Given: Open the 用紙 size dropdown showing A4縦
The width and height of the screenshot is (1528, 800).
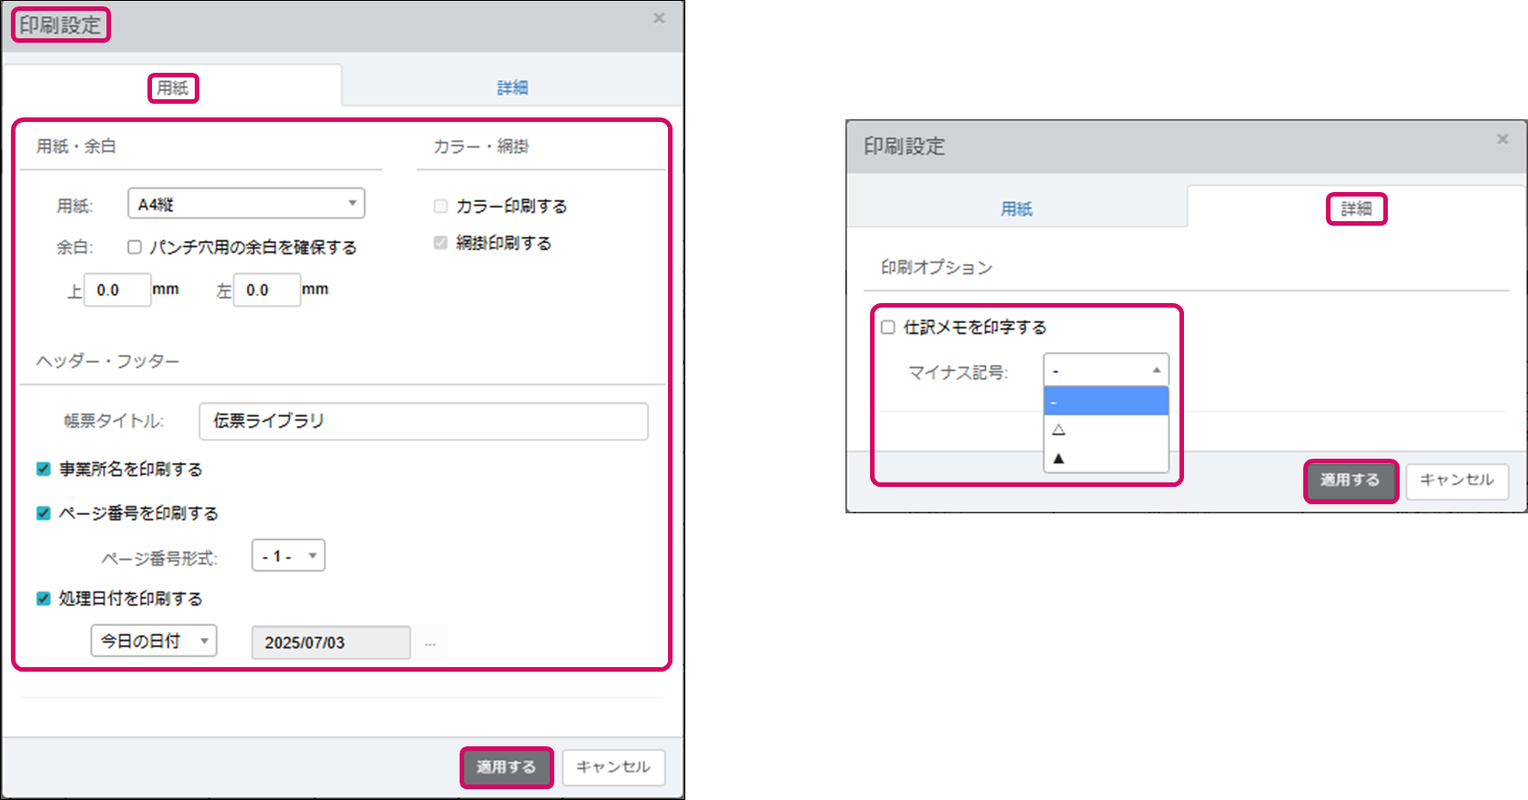Looking at the screenshot, I should [x=246, y=204].
